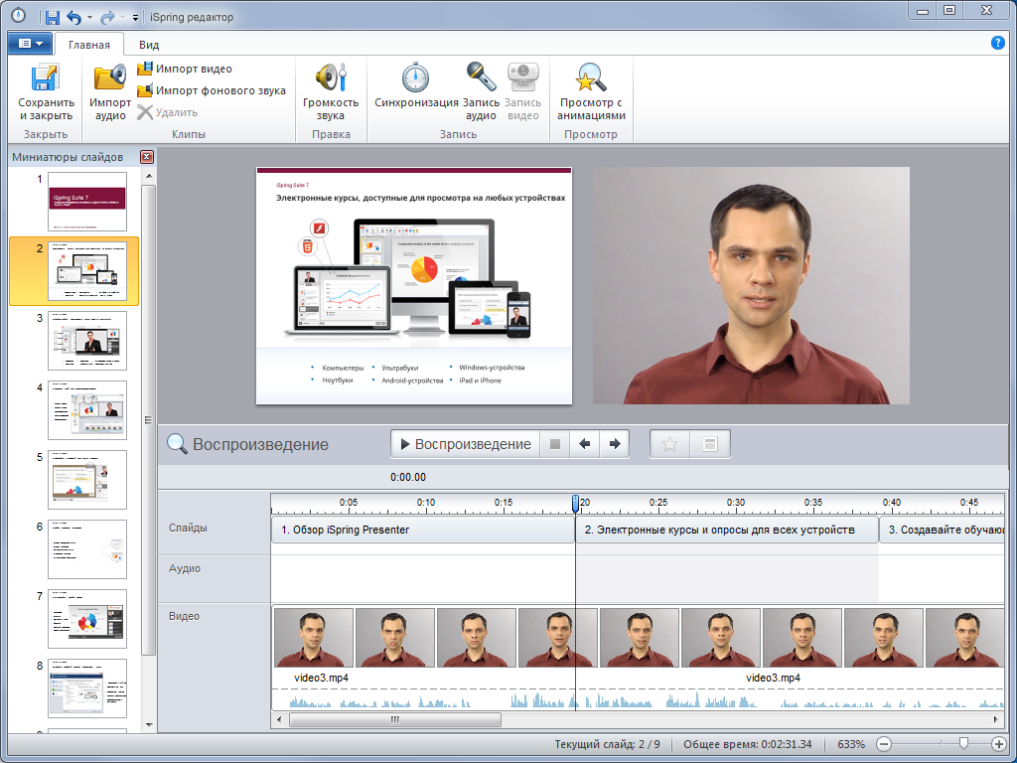Expand the redo history dropdown arrow
Screen dimensions: 1017x763
pyautogui.click(x=122, y=18)
